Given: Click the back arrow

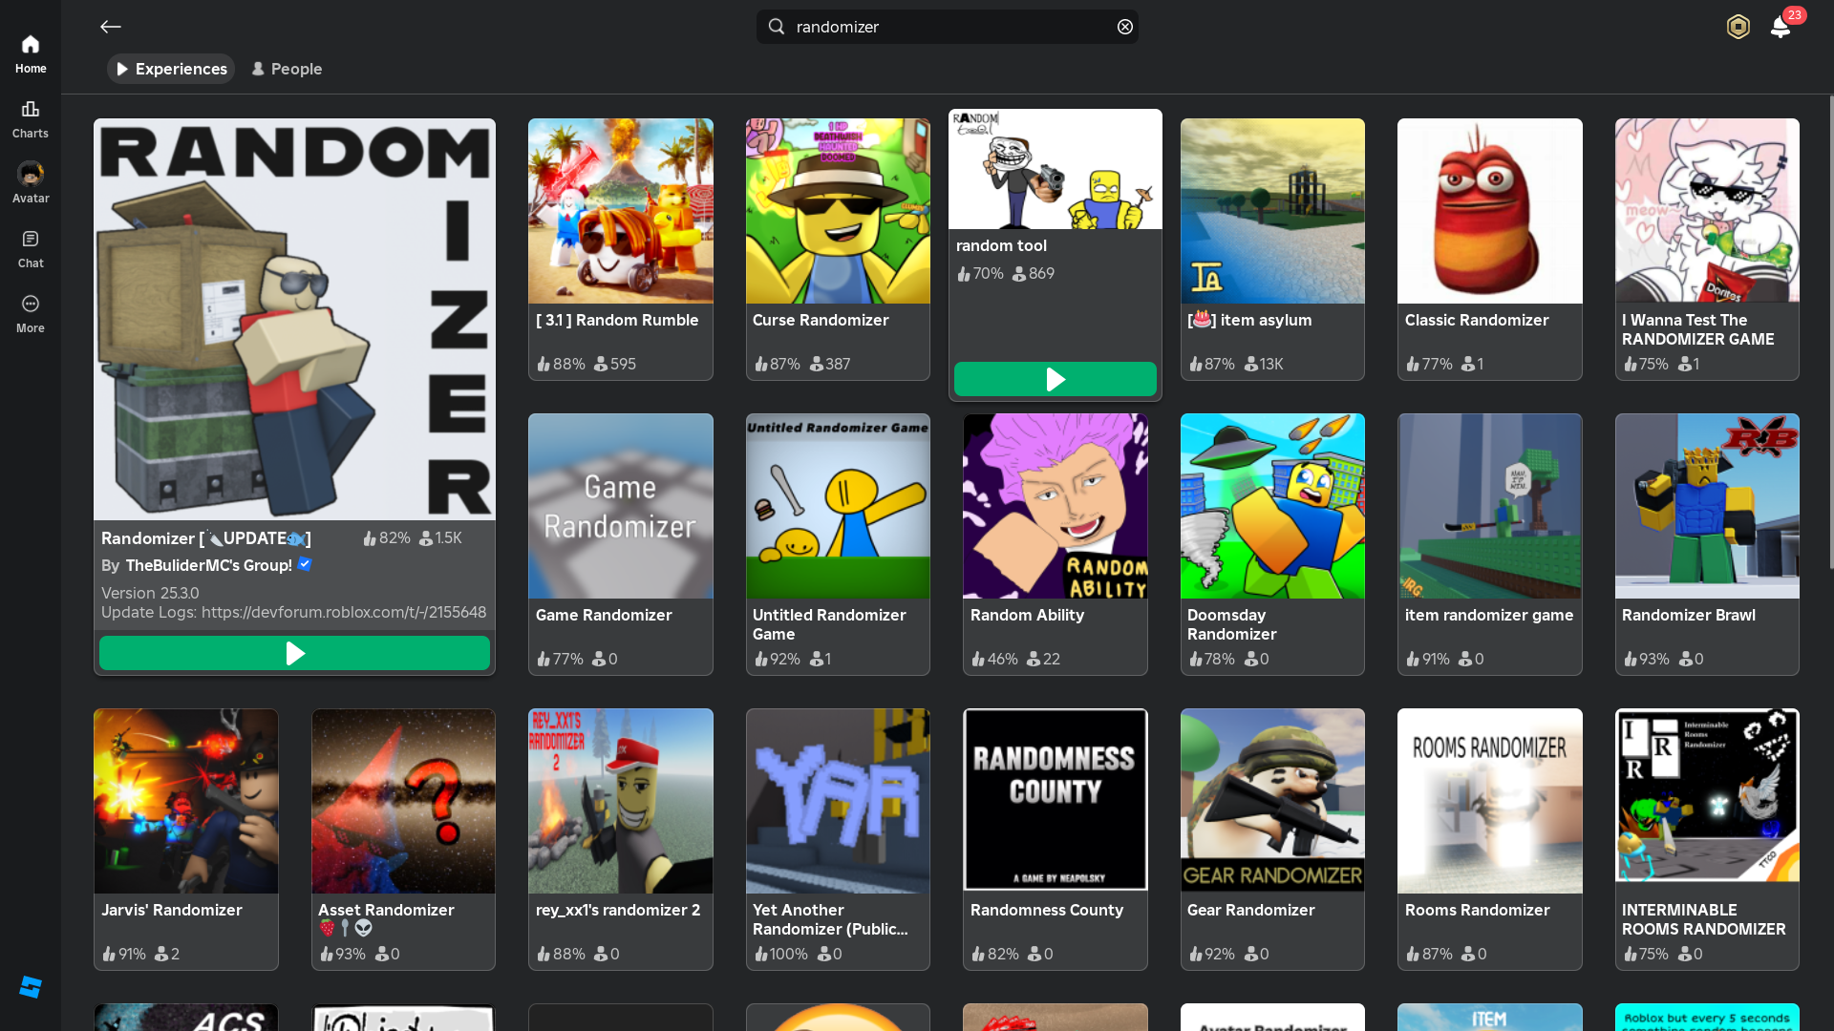Looking at the screenshot, I should [x=111, y=27].
